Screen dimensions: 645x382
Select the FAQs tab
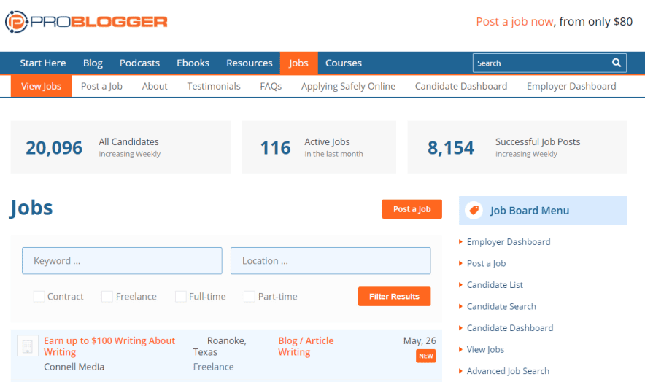pos(271,86)
